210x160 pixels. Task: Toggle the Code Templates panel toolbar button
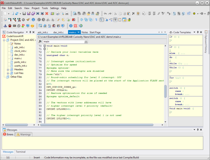pos(115,20)
